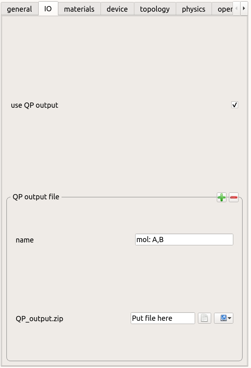Switch to the general tab
The height and width of the screenshot is (368, 251).
click(x=20, y=9)
